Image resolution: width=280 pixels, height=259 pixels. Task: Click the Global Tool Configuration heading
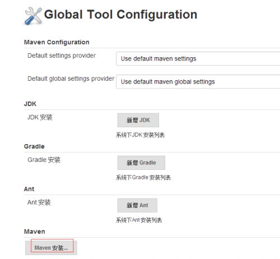pos(120,15)
